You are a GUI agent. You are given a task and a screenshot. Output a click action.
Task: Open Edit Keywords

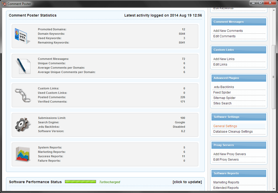coord(223,8)
